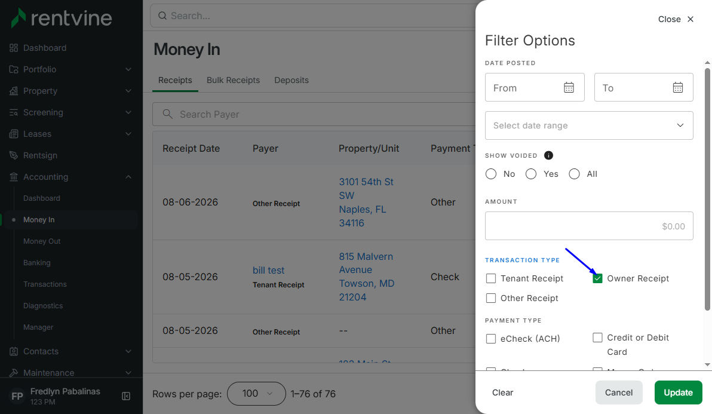Click the X icon next to Close
This screenshot has height=414, width=712.
coord(690,19)
